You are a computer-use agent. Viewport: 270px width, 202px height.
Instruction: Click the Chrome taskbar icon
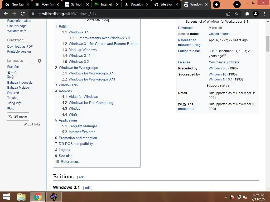pos(37,197)
